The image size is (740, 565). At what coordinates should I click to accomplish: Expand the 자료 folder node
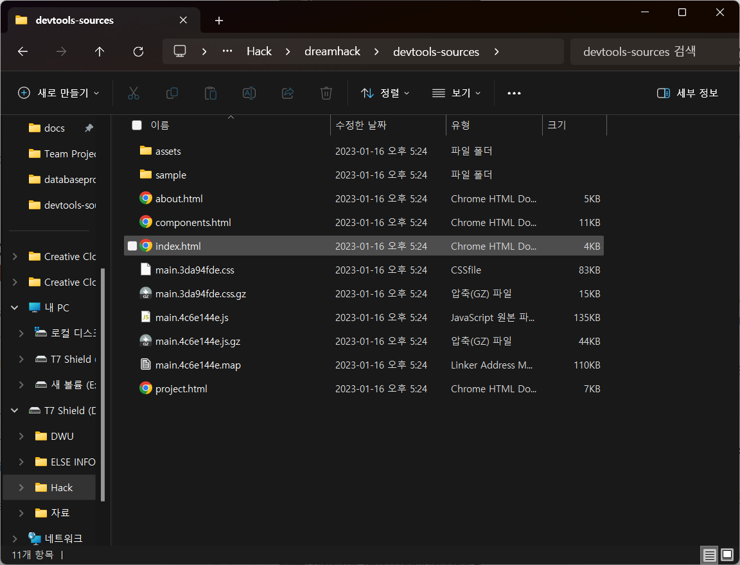pyautogui.click(x=21, y=512)
